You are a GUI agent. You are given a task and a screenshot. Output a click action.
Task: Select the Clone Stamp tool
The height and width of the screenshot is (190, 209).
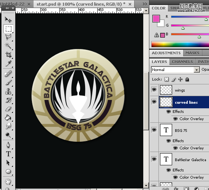click(x=8, y=92)
